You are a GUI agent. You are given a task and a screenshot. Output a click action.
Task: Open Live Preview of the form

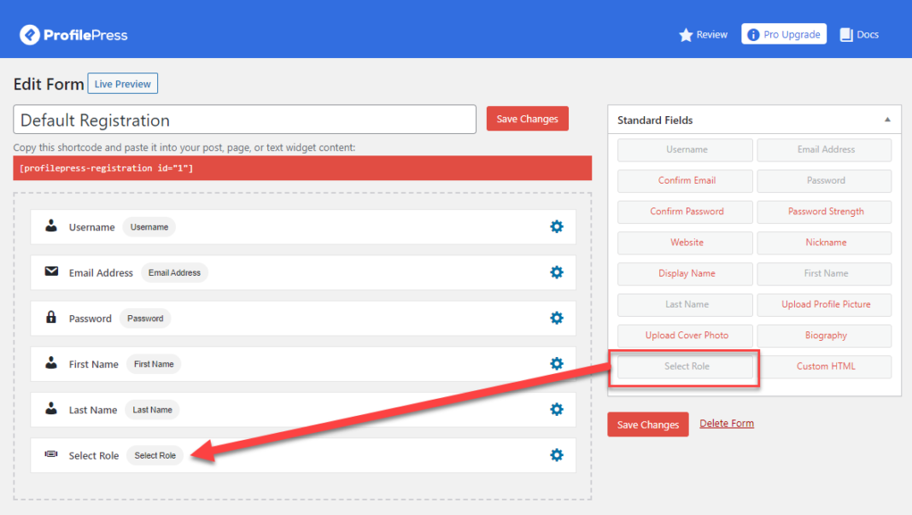pos(122,84)
